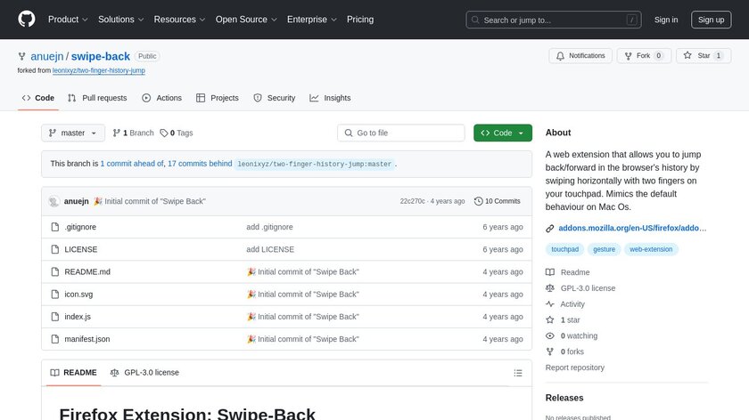Open the Insights tab
This screenshot has height=420, width=749.
tap(330, 98)
